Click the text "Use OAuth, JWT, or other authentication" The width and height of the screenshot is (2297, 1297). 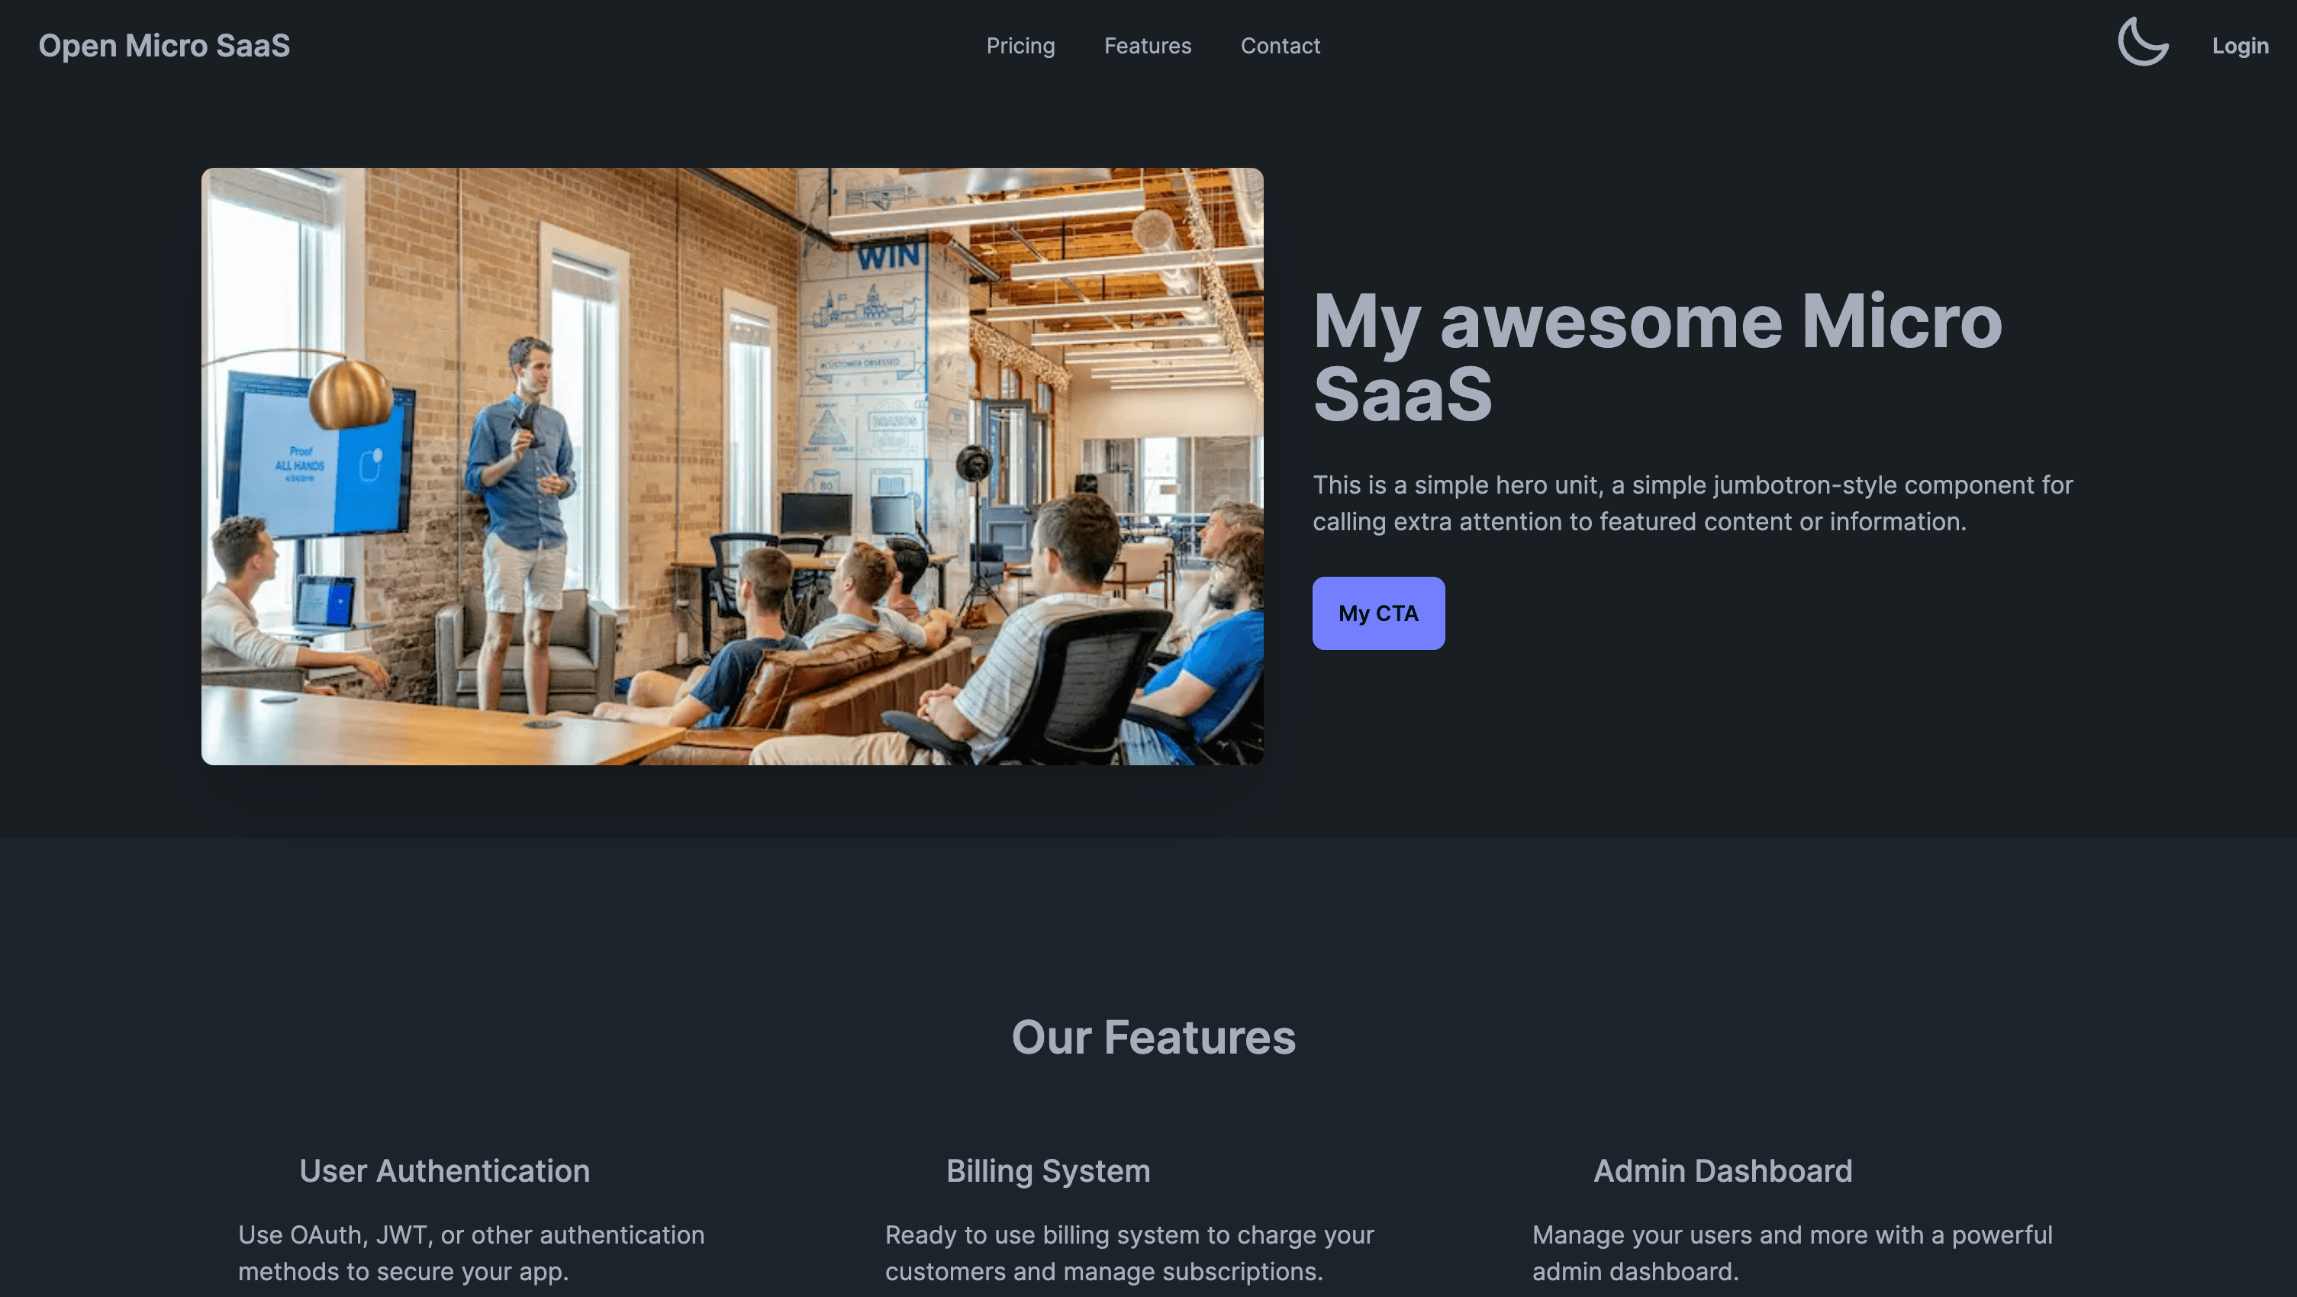[471, 1234]
